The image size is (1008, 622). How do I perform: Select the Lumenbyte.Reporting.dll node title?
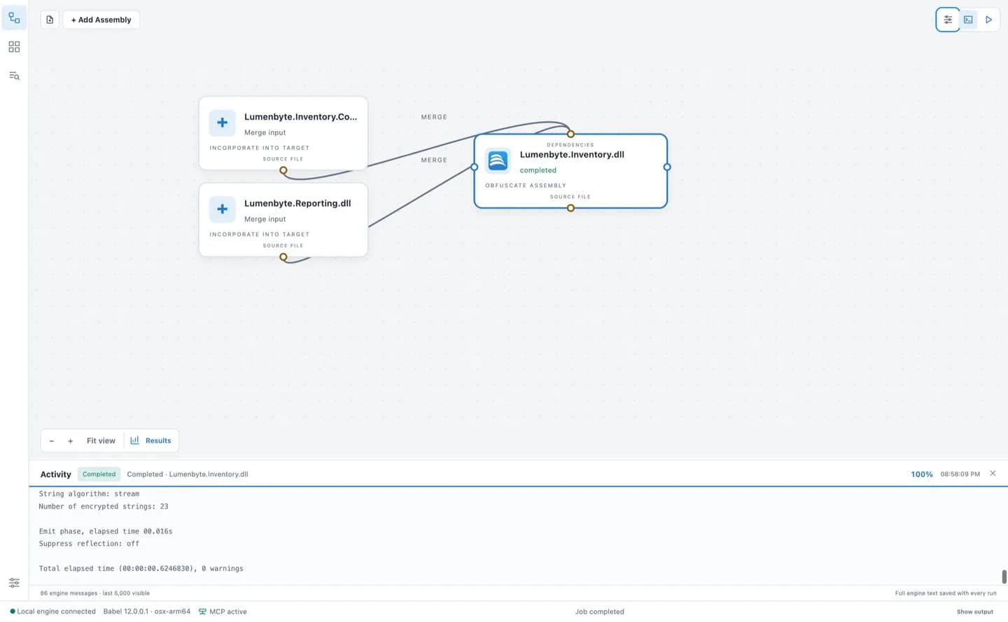[x=297, y=203]
